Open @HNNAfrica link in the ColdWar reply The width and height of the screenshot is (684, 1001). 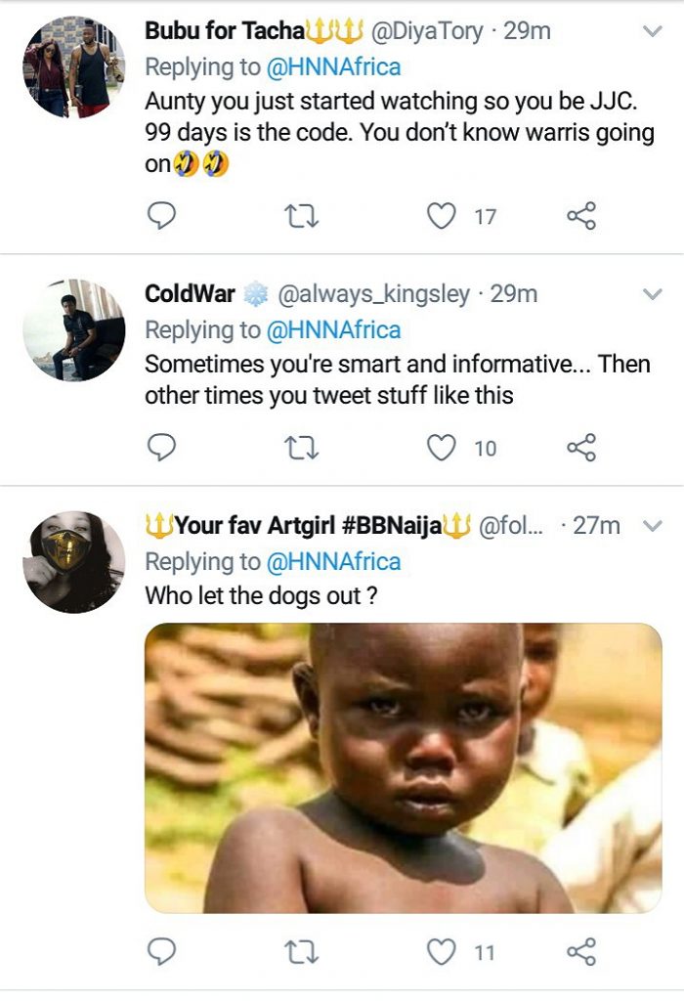tap(333, 329)
